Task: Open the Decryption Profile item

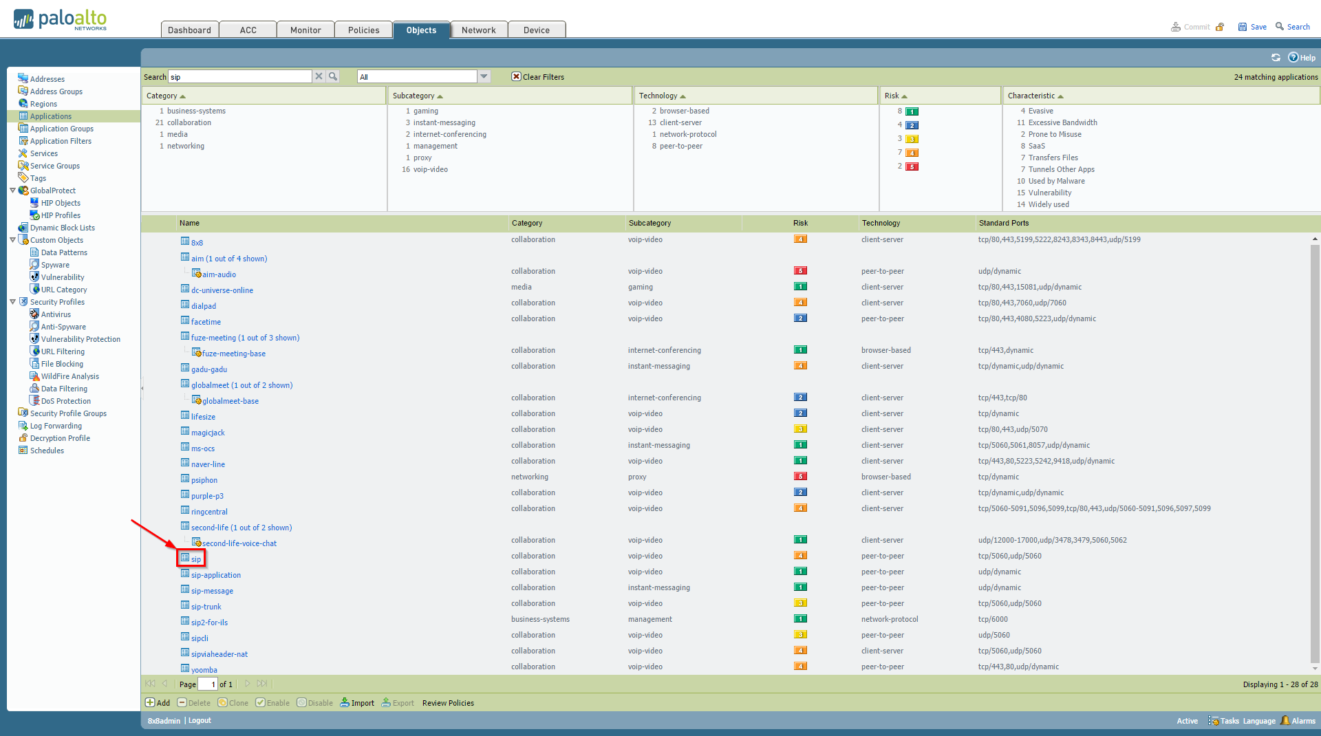Action: 60,438
